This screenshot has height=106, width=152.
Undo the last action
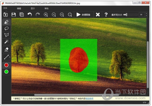click(30, 15)
